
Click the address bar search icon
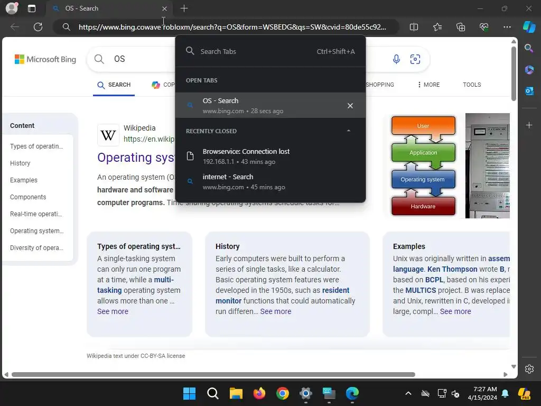coord(66,27)
